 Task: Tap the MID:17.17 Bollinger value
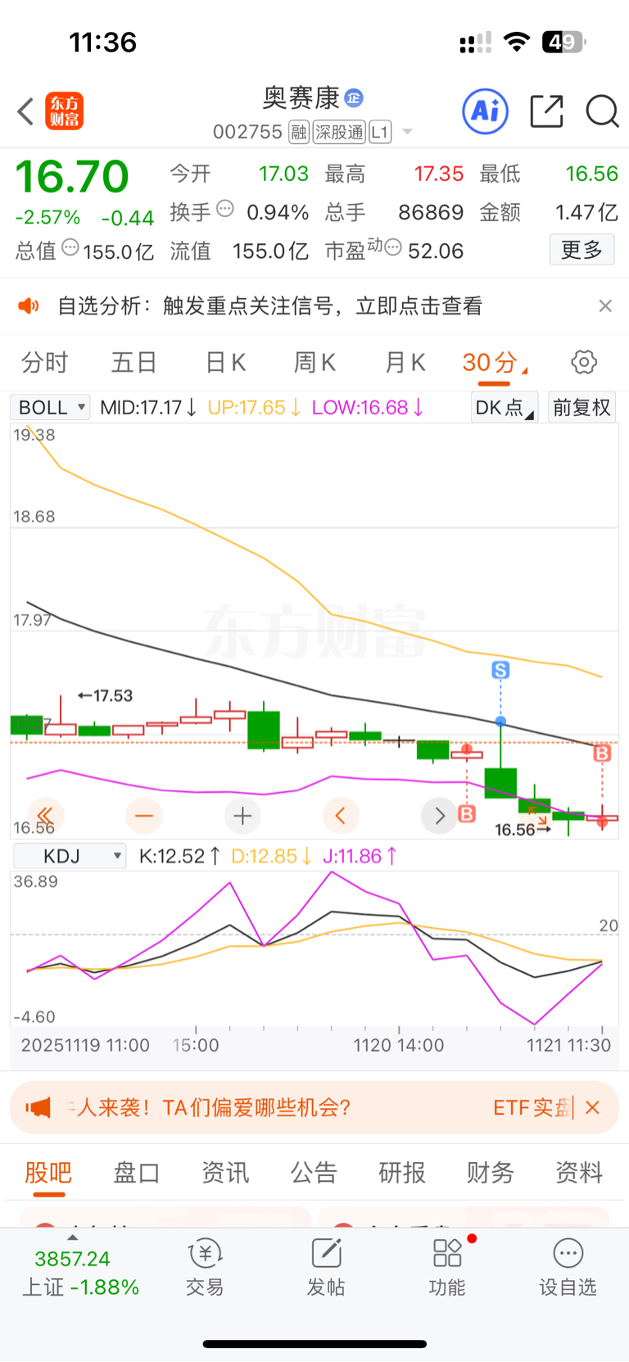(x=148, y=407)
